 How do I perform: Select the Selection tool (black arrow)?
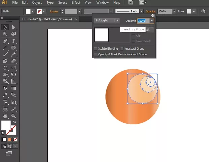pyautogui.click(x=5, y=27)
